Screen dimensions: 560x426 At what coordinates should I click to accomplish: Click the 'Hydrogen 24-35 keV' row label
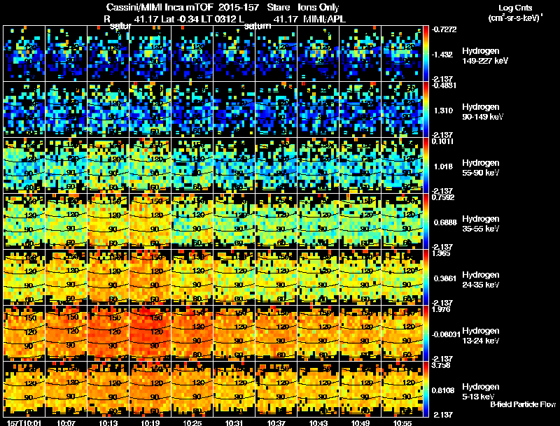pyautogui.click(x=480, y=280)
